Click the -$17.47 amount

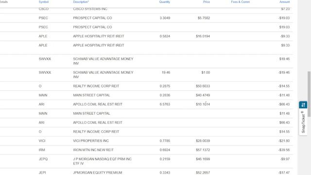coord(284,173)
